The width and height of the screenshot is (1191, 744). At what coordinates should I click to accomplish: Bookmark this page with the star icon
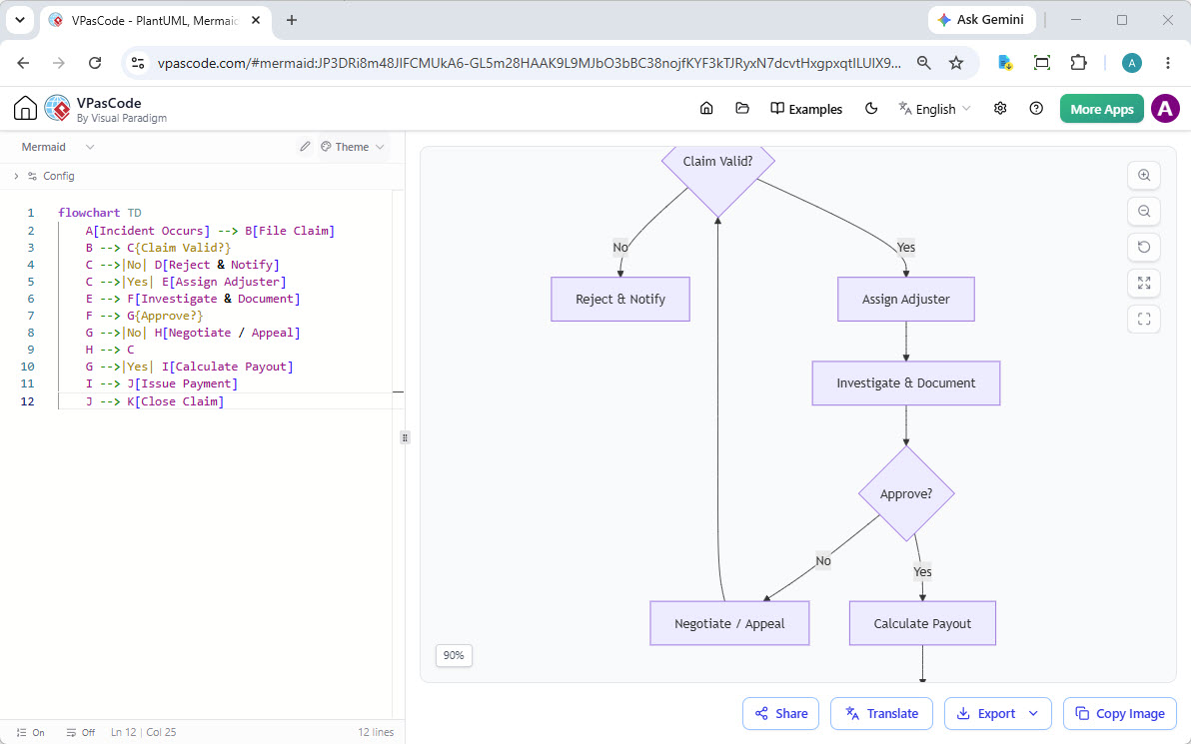(956, 63)
